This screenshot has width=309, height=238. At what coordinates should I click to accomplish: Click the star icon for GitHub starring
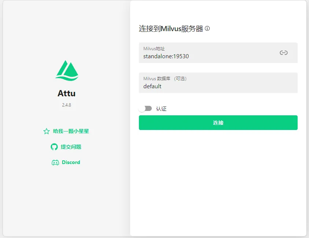click(x=47, y=131)
